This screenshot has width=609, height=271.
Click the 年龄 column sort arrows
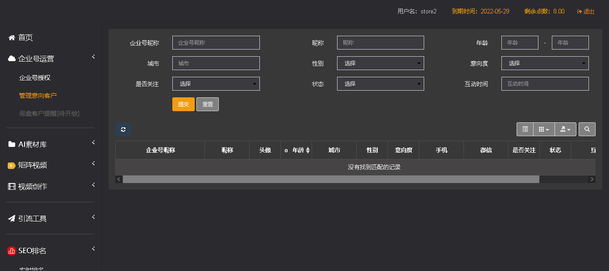[308, 150]
